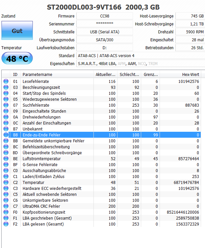Click the Schlecht... column header
Viewport: 205px width, 248px height.
point(129,75)
